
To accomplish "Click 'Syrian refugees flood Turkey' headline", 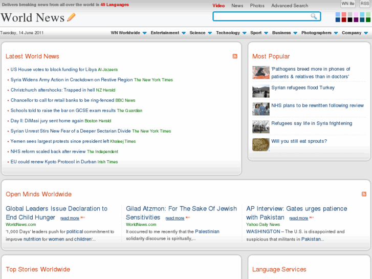I will [303, 88].
